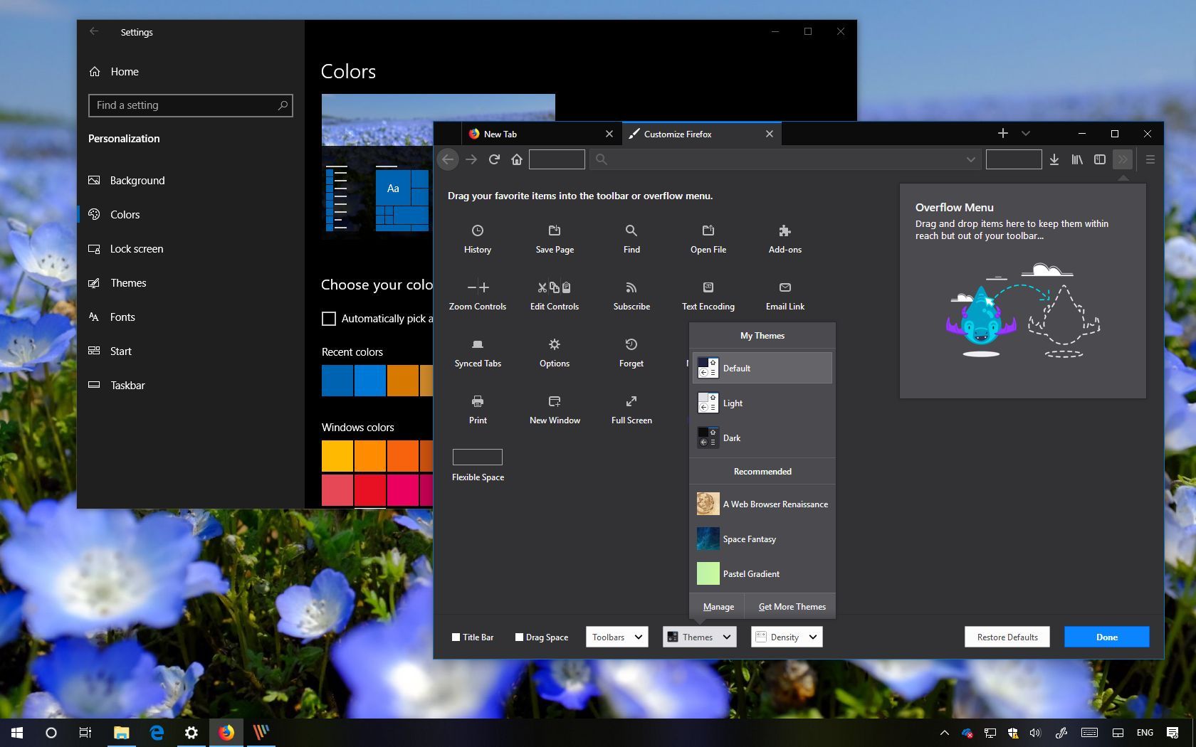The height and width of the screenshot is (747, 1196).
Task: Toggle the Drag Space checkbox
Action: tap(519, 637)
